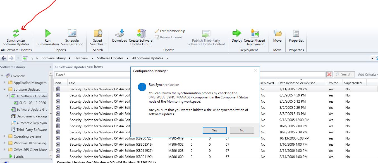Dismiss the dialog with No
Screen dimensions: 378x163
[242, 130]
